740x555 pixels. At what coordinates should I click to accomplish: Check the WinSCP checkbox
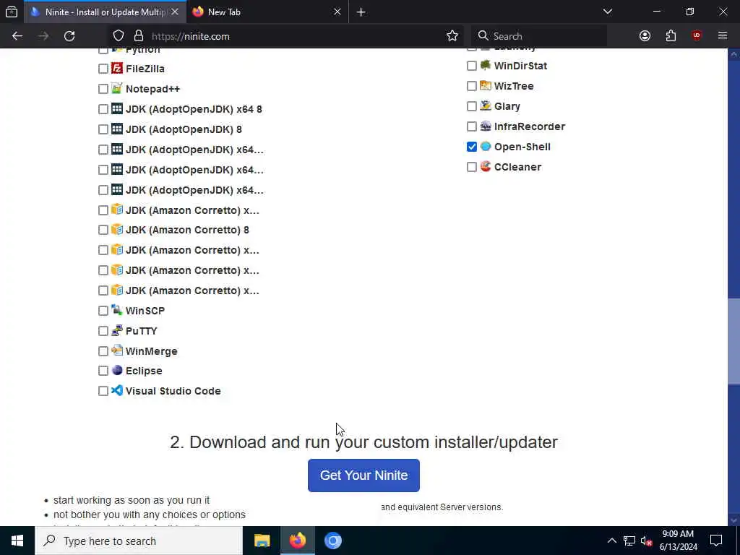point(103,311)
